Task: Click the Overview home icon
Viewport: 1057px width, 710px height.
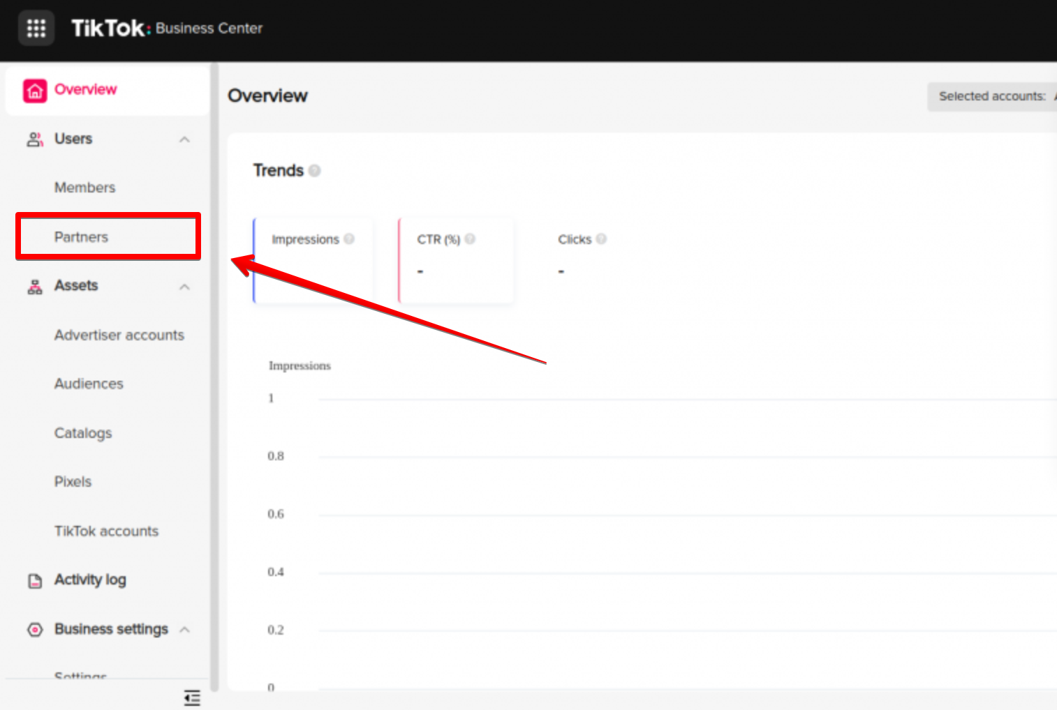Action: tap(35, 91)
